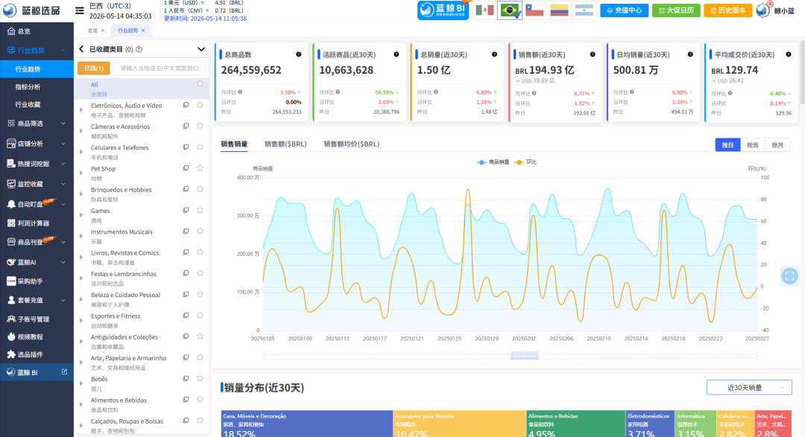Open 利润计算器 sidebar link

34,223
